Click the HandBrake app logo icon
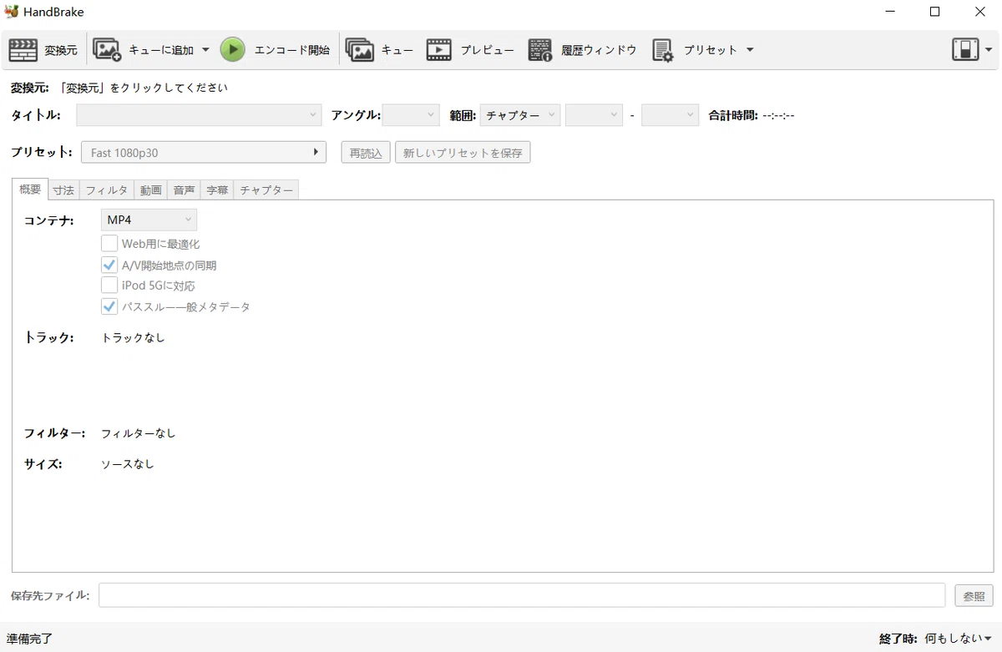This screenshot has width=1002, height=652. (x=12, y=12)
